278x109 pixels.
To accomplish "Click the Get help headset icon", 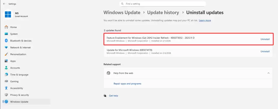I will pos(105,96).
